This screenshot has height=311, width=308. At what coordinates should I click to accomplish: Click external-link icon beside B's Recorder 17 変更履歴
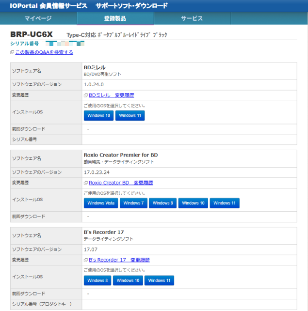pyautogui.click(x=86, y=260)
